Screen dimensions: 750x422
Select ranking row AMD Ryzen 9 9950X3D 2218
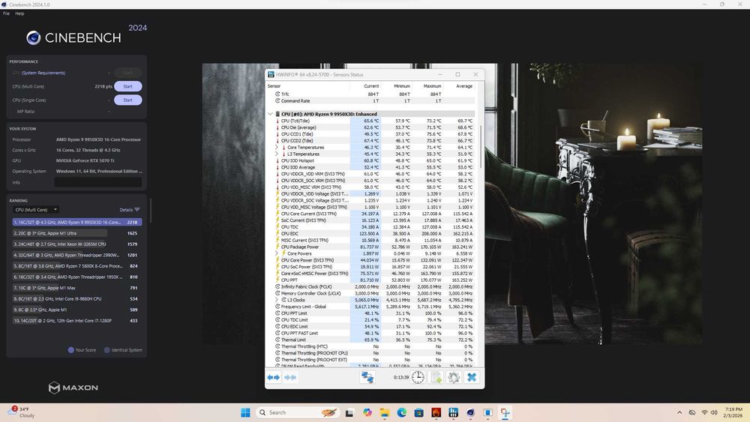[x=77, y=222]
